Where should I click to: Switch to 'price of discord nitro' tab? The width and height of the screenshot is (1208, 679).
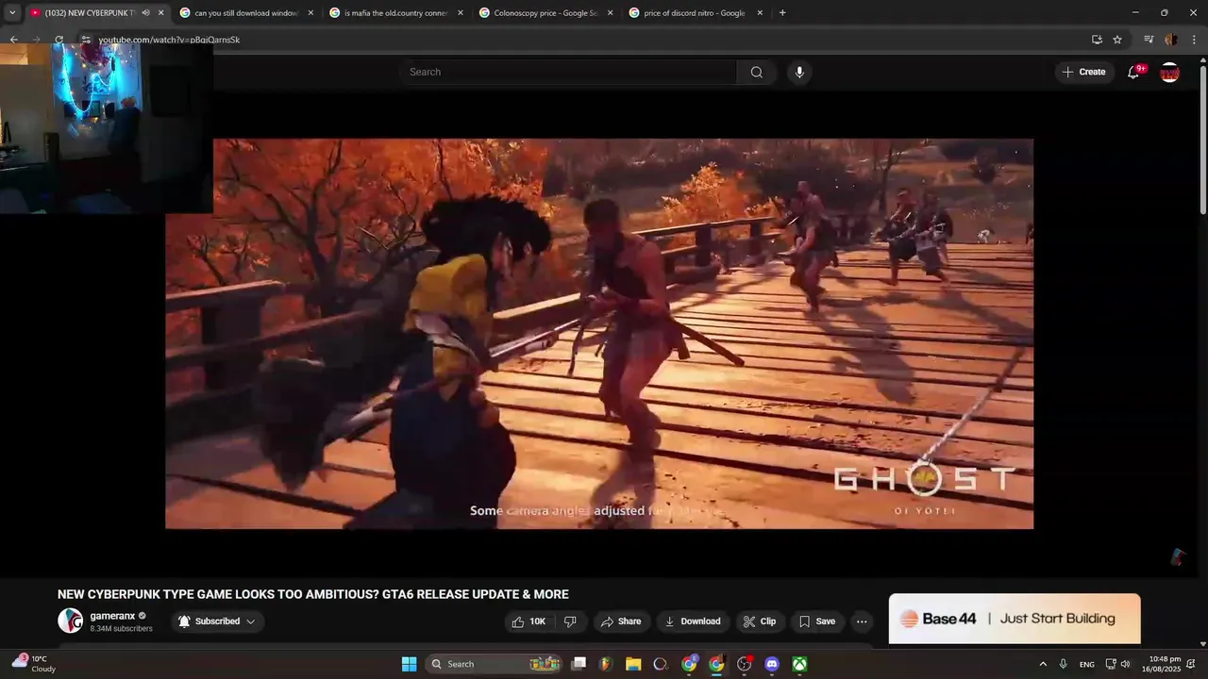point(695,13)
